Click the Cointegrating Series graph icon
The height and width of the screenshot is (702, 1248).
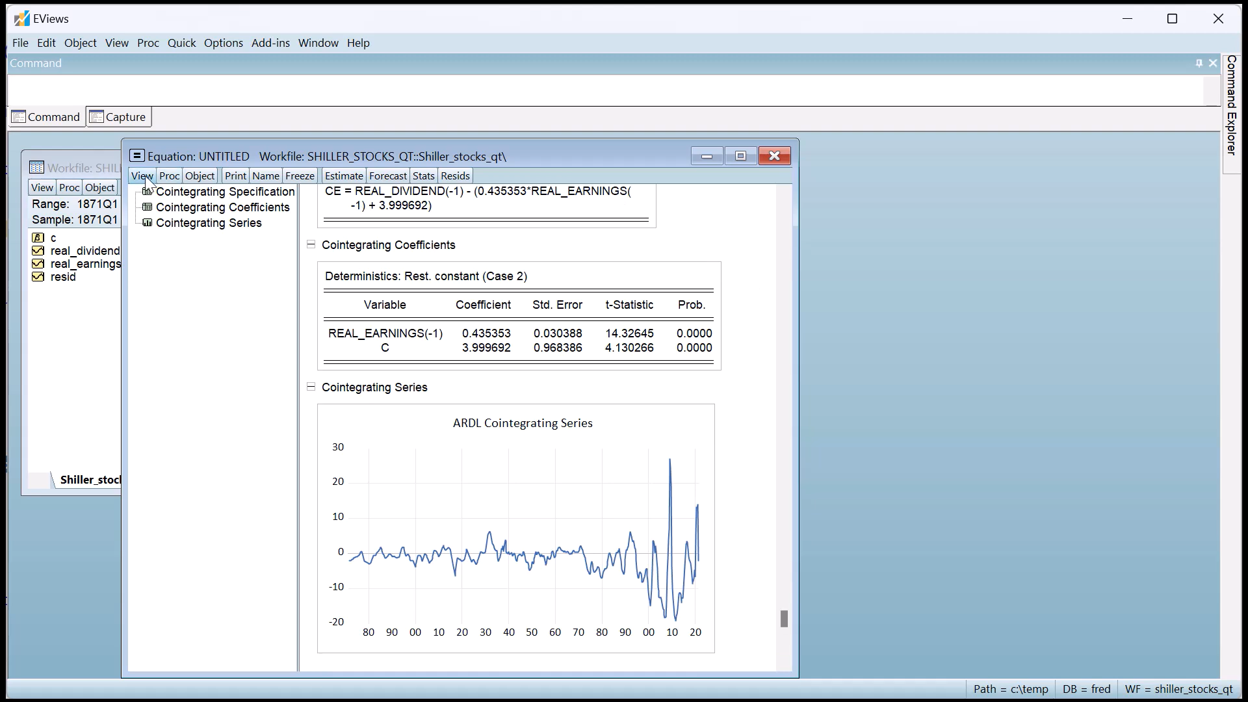[148, 223]
